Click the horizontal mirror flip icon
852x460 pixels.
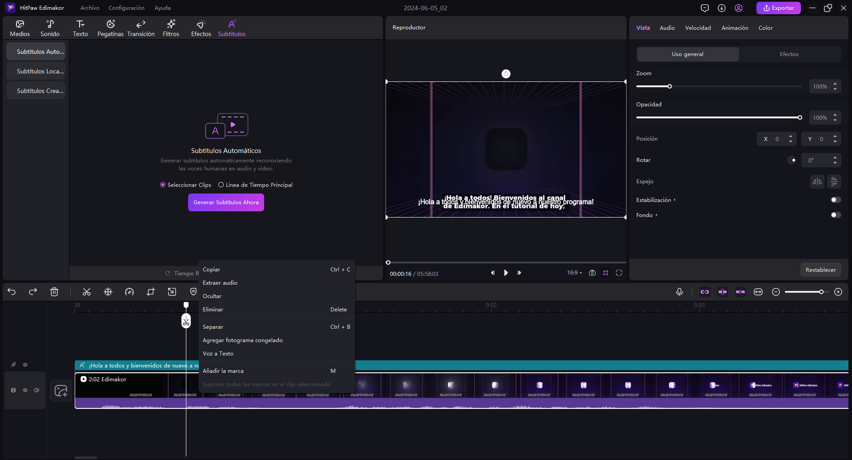(x=817, y=182)
